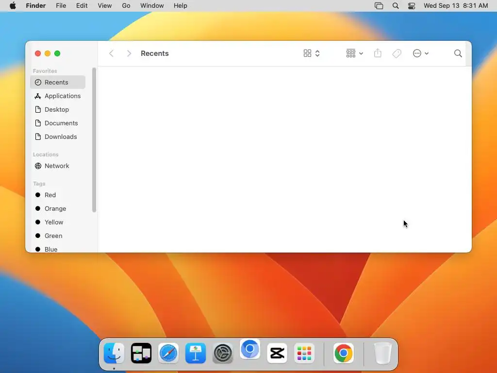Zoom the Finder window green button
Image resolution: width=497 pixels, height=373 pixels.
tap(57, 53)
